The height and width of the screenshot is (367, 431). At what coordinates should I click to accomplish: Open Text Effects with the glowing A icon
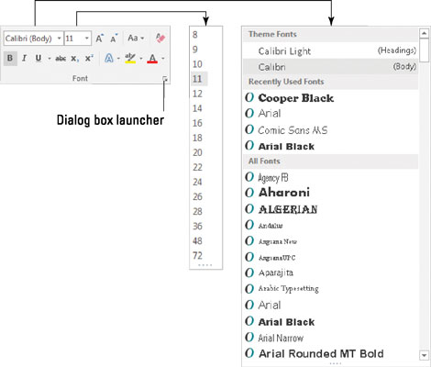(109, 58)
